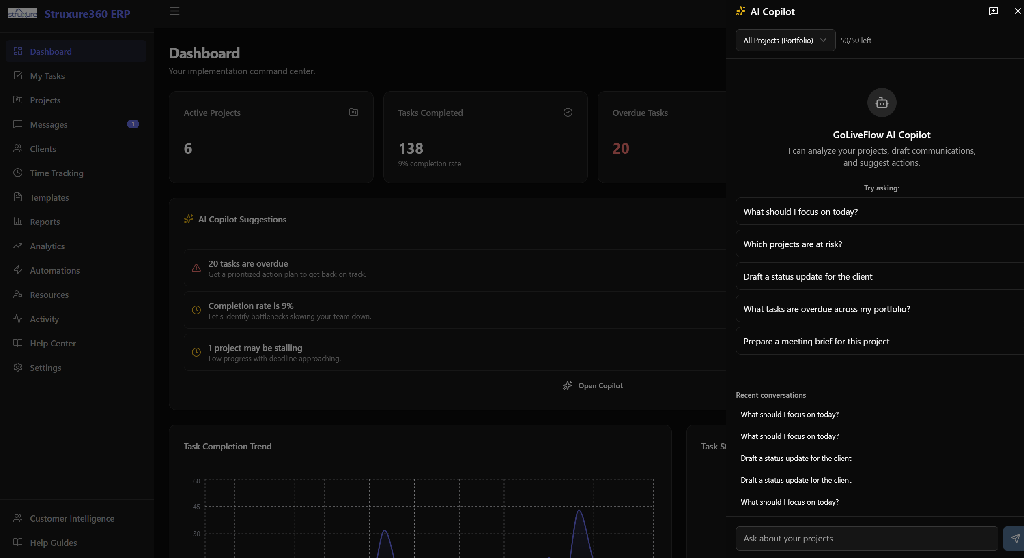1024x558 pixels.
Task: Click the Open Copilot button
Action: click(593, 385)
